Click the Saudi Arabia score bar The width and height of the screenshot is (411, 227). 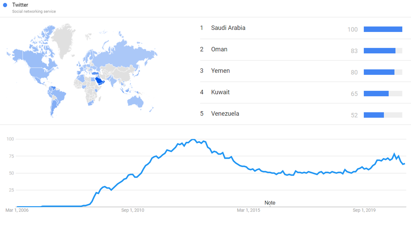[x=383, y=29]
